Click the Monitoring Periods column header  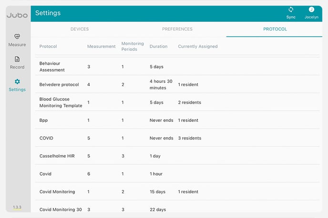133,46
